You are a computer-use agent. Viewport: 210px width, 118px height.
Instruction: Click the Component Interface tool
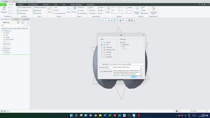154,10
